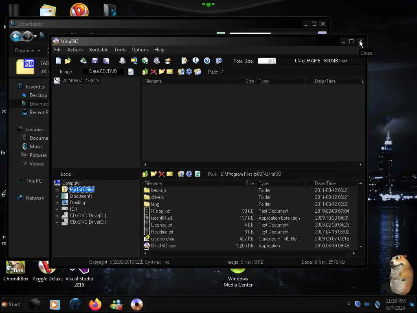
Task: Click the Up folder icon in Local pane toolbar
Action: [145, 174]
